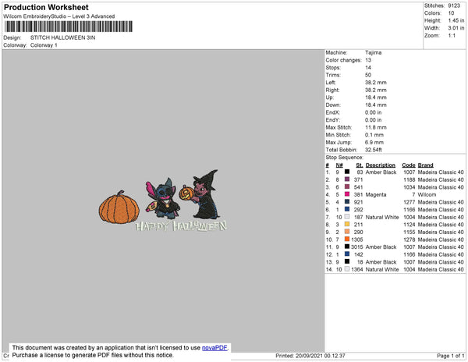The width and height of the screenshot is (468, 362).
Task: Click the Color changes value 13
Action: coord(368,60)
